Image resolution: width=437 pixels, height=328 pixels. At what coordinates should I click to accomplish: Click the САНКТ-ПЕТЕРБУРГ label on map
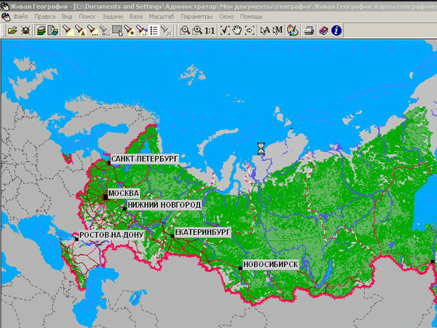pyautogui.click(x=144, y=158)
